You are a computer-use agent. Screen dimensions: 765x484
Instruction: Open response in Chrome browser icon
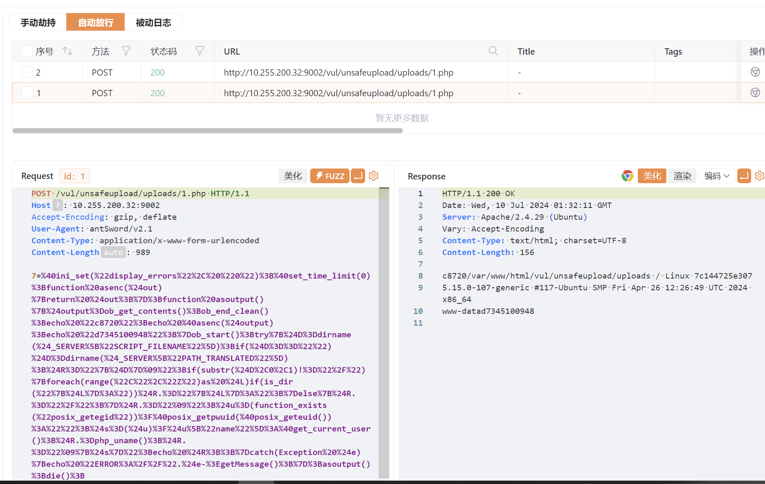(x=627, y=176)
